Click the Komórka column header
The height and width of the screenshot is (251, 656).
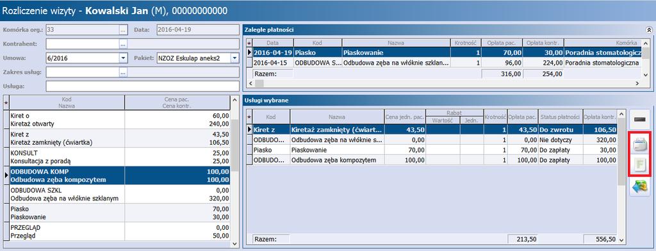pyautogui.click(x=603, y=43)
